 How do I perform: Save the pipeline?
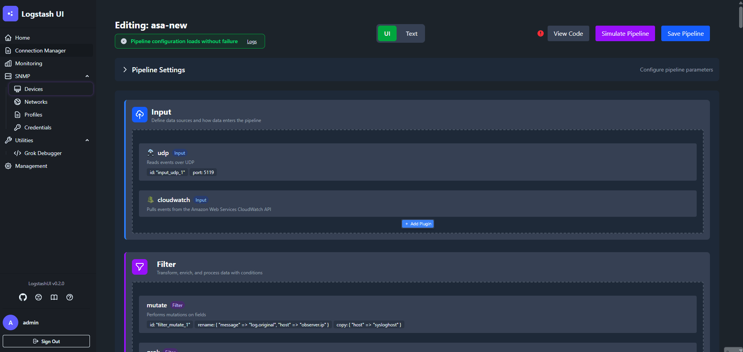tap(685, 33)
